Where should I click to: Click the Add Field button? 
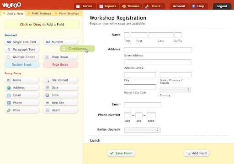(197, 153)
